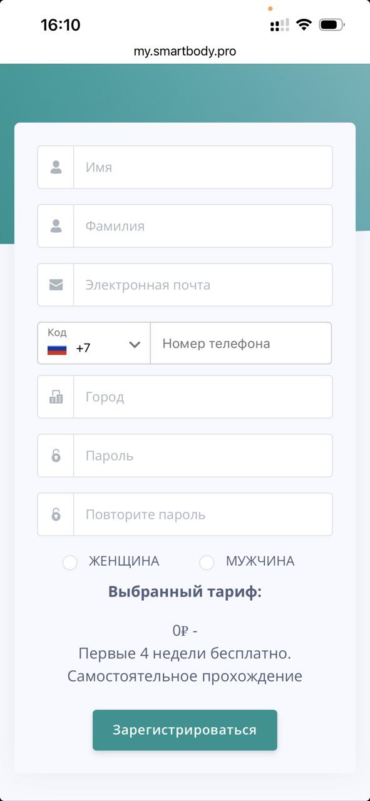Tap the my.smartbody.pro address bar
The width and height of the screenshot is (370, 801).
pos(185,51)
